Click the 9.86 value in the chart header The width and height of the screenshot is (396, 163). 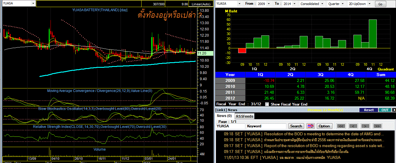point(185,4)
